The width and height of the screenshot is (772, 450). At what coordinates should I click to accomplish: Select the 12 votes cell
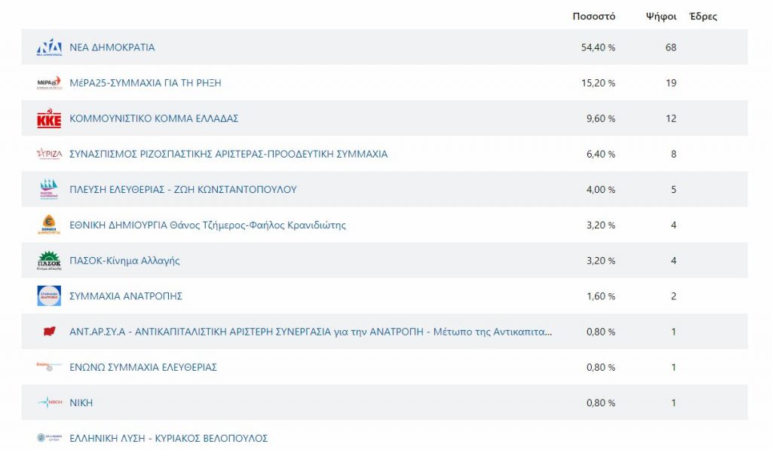[x=671, y=118]
